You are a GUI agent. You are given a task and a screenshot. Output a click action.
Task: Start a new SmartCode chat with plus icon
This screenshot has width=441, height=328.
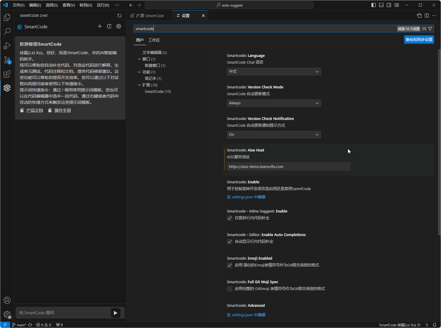click(100, 26)
